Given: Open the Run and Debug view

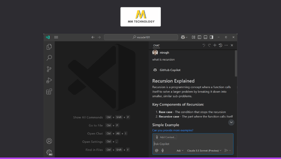Looking at the screenshot, I should [49, 80].
